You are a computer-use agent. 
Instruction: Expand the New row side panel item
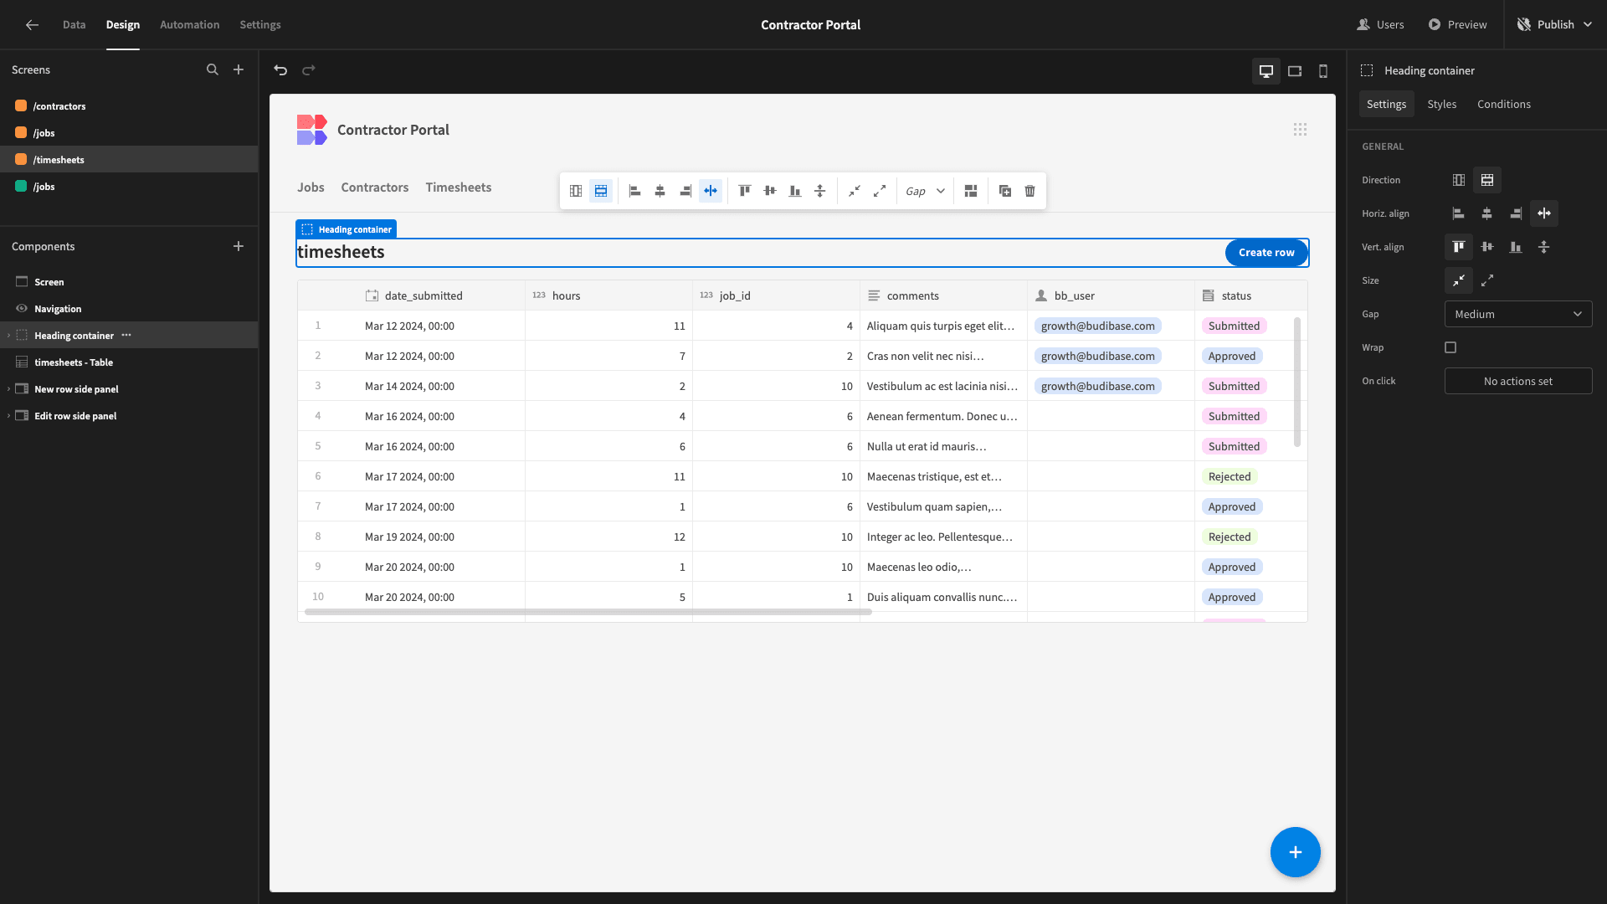8,389
